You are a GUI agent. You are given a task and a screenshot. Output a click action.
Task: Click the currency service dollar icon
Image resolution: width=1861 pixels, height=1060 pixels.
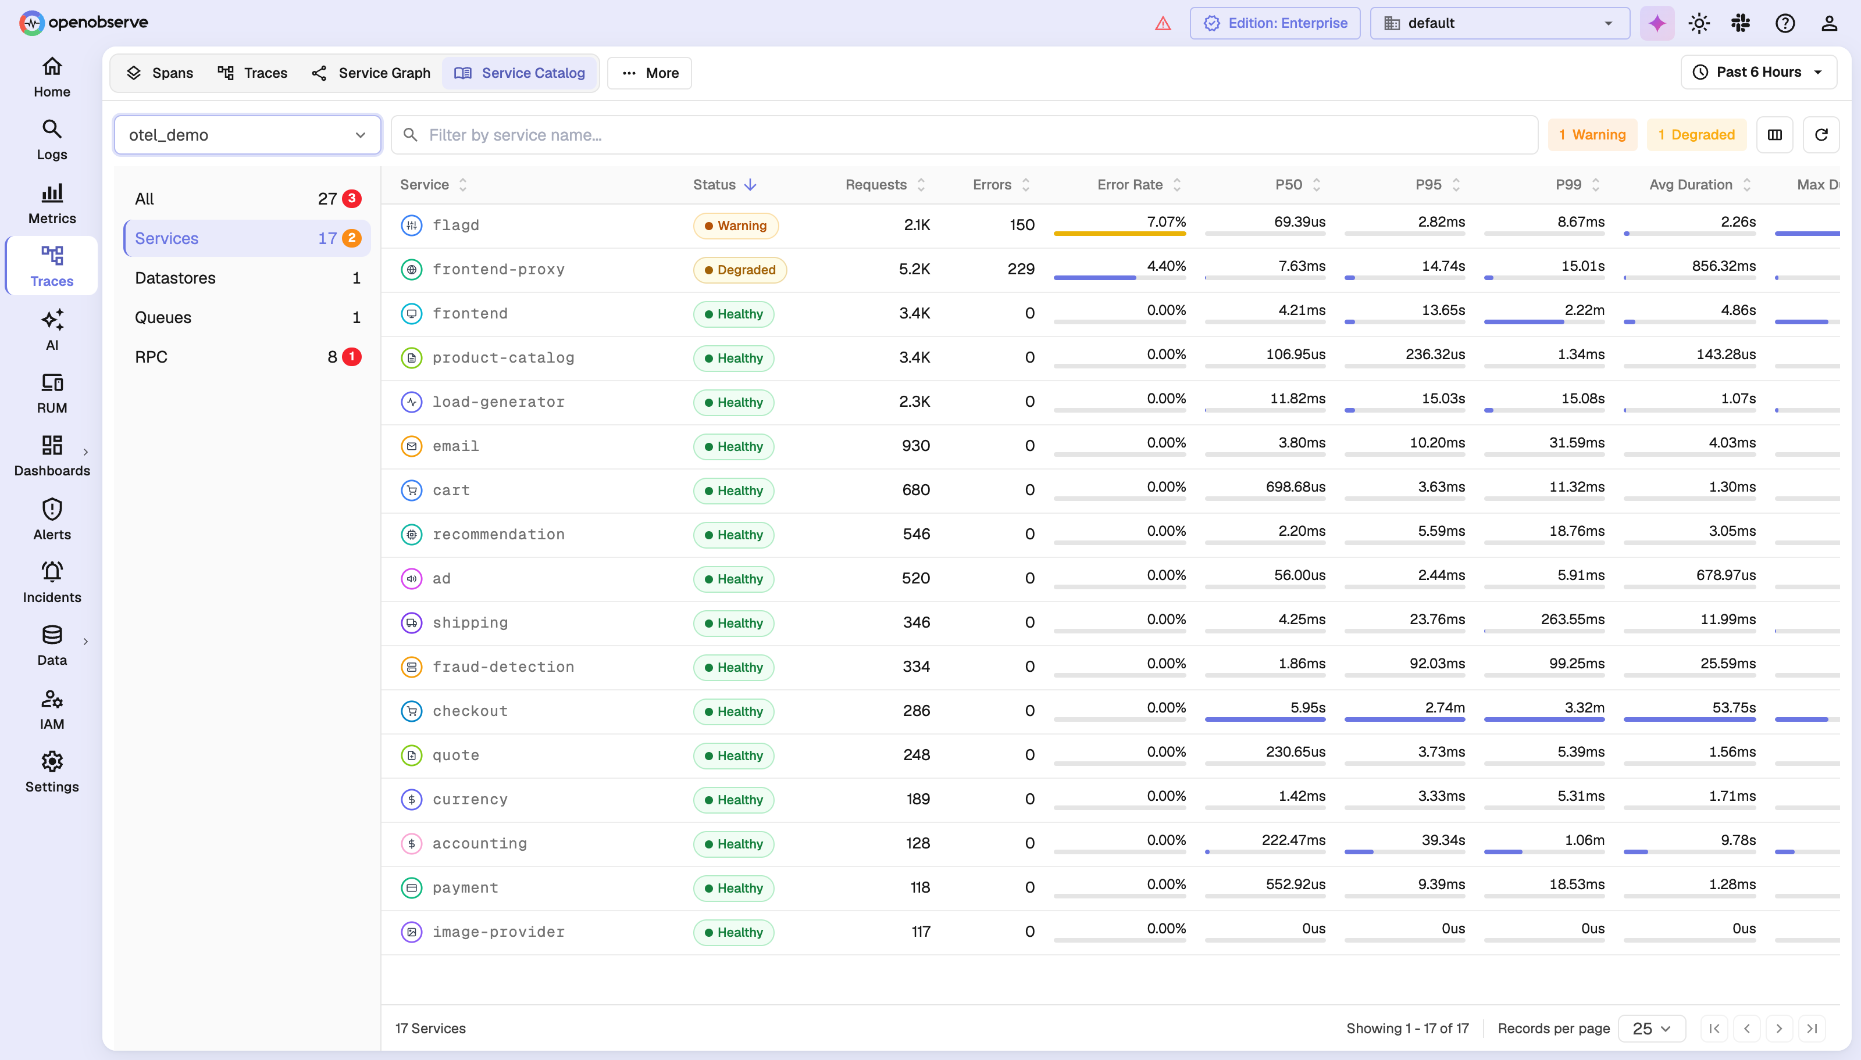[x=412, y=800]
